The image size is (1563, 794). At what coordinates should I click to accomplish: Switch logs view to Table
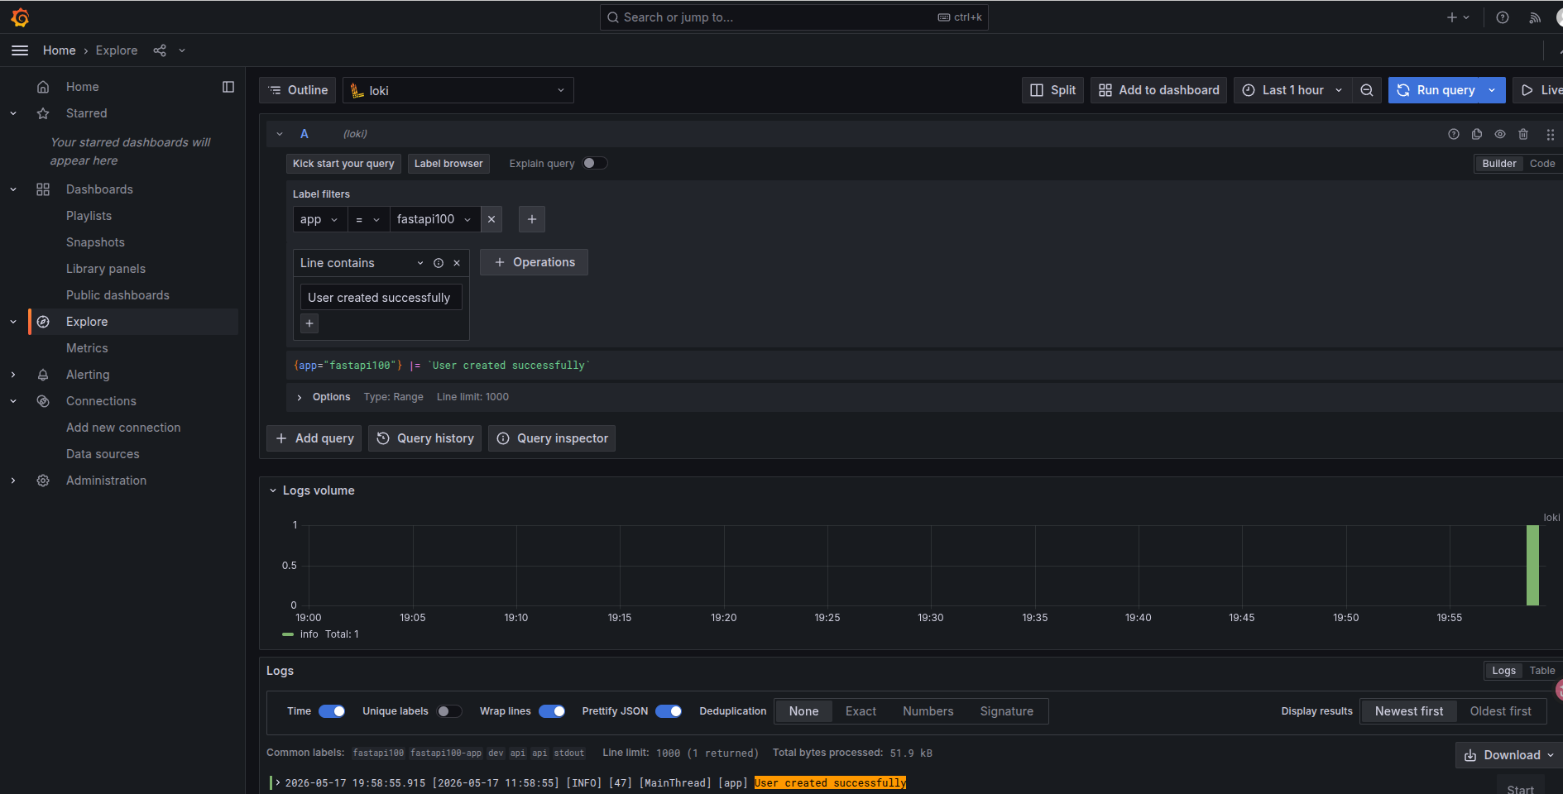tap(1541, 671)
